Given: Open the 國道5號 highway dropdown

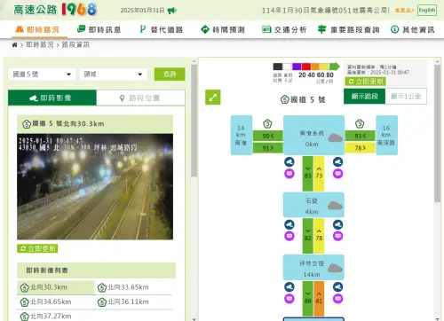Looking at the screenshot, I should [x=42, y=74].
